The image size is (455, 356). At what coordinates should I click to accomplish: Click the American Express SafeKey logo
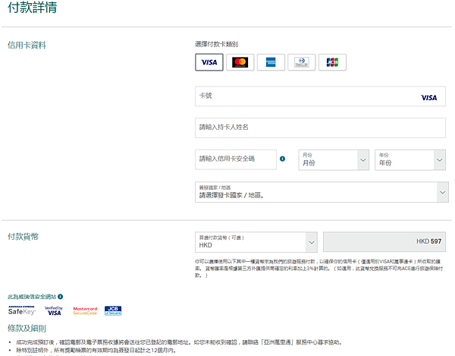(22, 310)
